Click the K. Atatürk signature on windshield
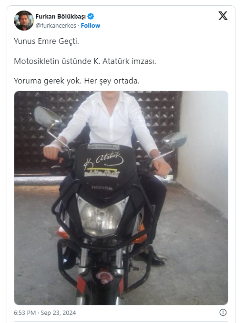 pyautogui.click(x=103, y=161)
